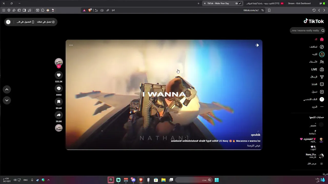Open the Brave VPN shield icon
This screenshot has width=328, height=184.
point(9,10)
